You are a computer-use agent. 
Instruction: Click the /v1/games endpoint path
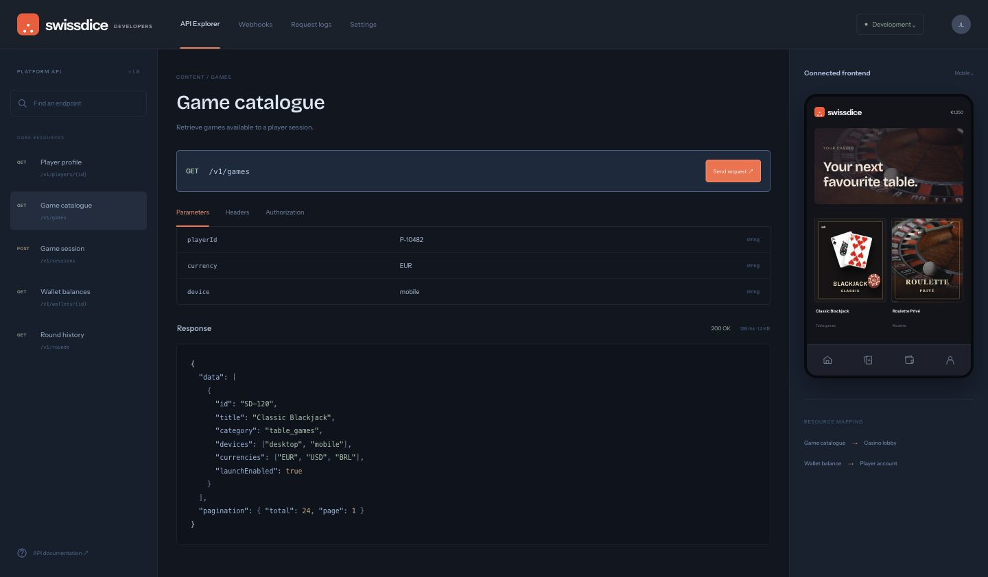coord(229,171)
